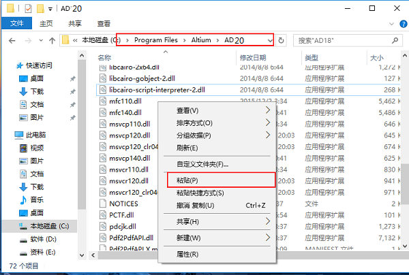Open 音乐 folder under 此电脑
The image size is (409, 275).
click(37, 200)
